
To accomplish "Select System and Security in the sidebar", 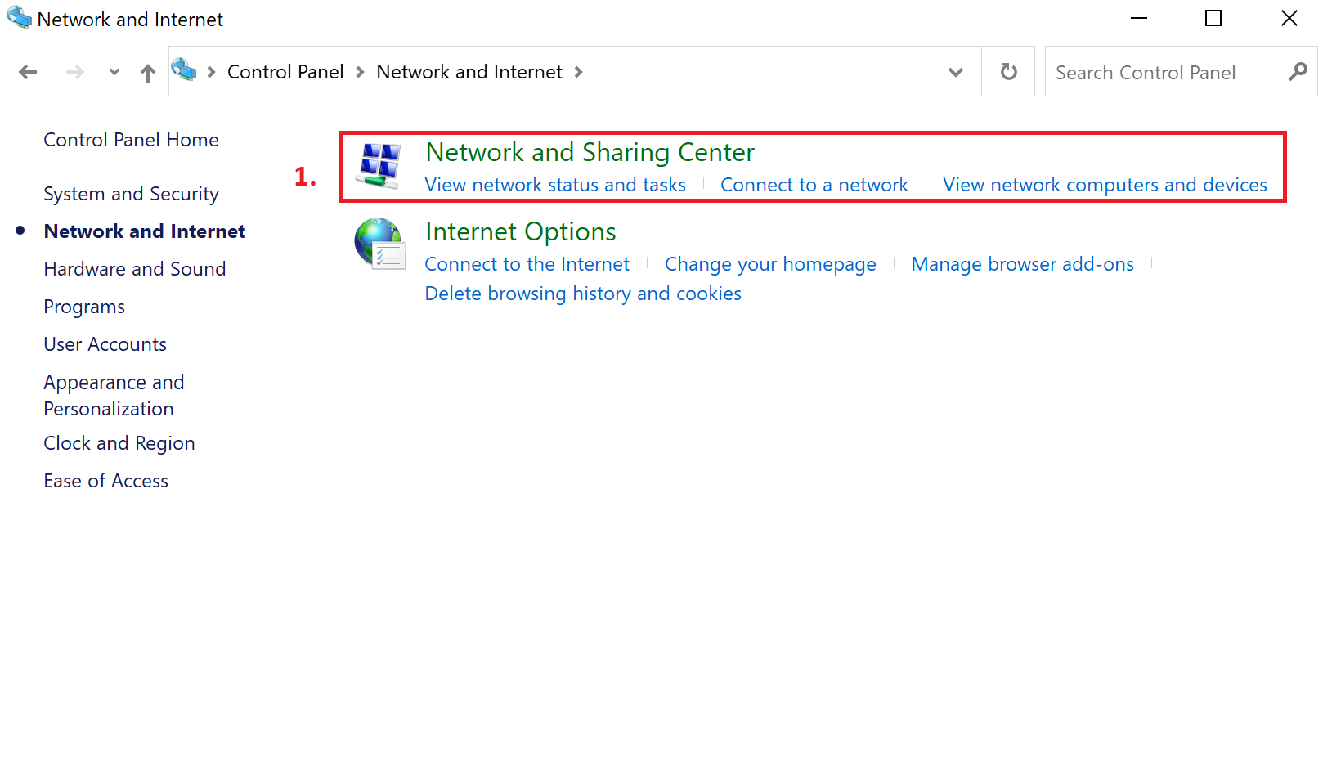I will click(131, 194).
